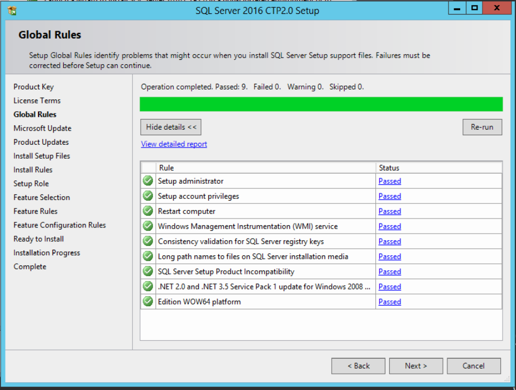
Task: Click green check icon for Consistency validation rule
Action: pyautogui.click(x=148, y=241)
